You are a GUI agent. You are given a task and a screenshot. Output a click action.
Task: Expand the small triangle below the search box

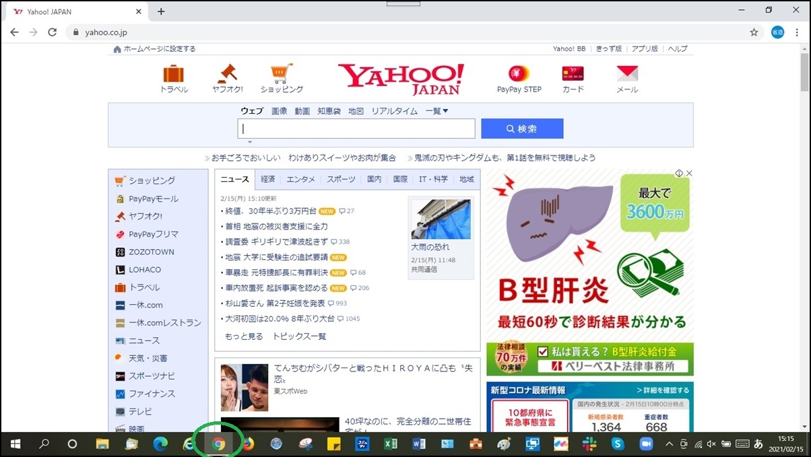pos(250,142)
